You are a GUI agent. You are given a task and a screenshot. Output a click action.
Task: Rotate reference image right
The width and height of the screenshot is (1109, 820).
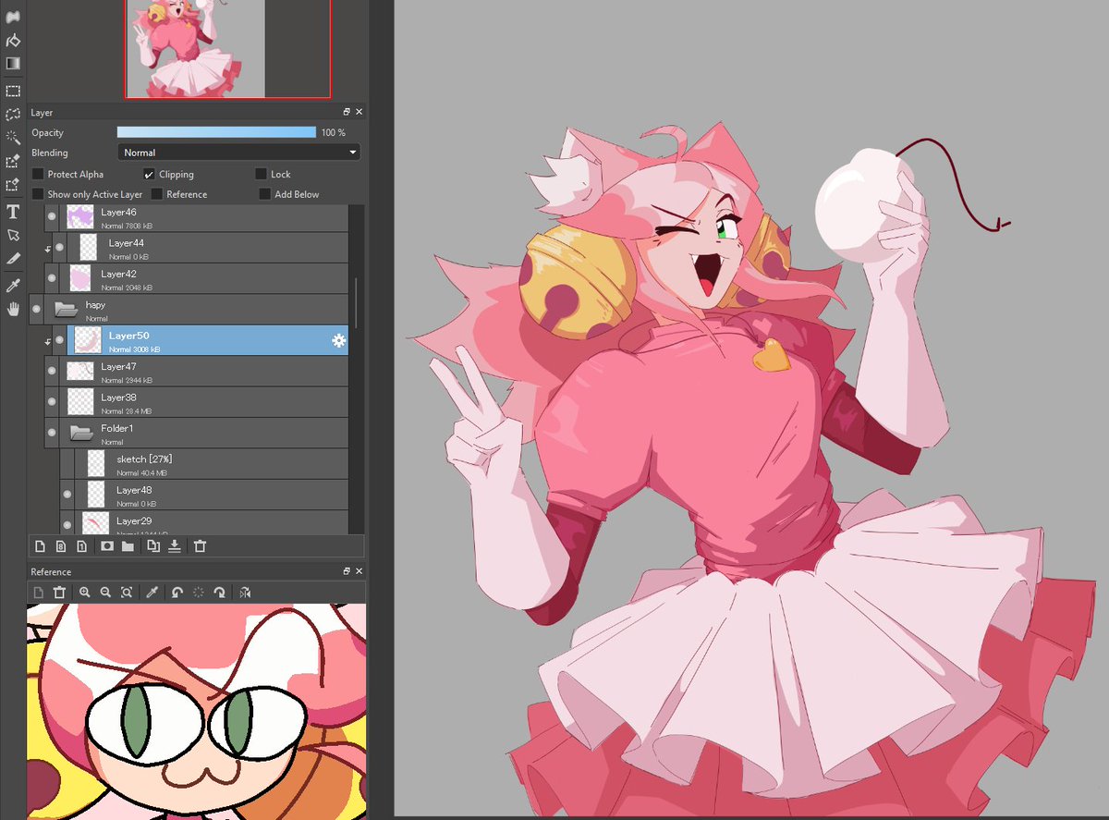tap(220, 593)
